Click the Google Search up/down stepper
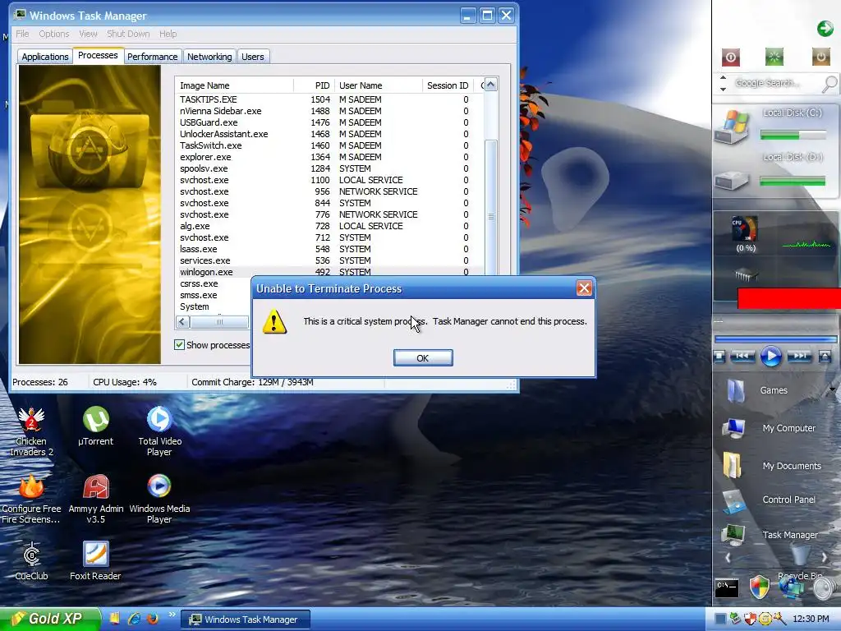This screenshot has height=631, width=841. (x=723, y=83)
